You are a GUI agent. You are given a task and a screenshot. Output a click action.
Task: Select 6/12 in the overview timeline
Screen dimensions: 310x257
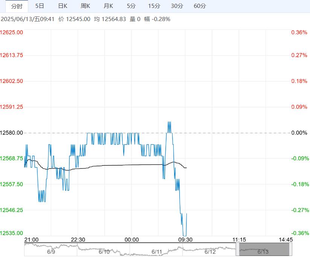point(209,252)
